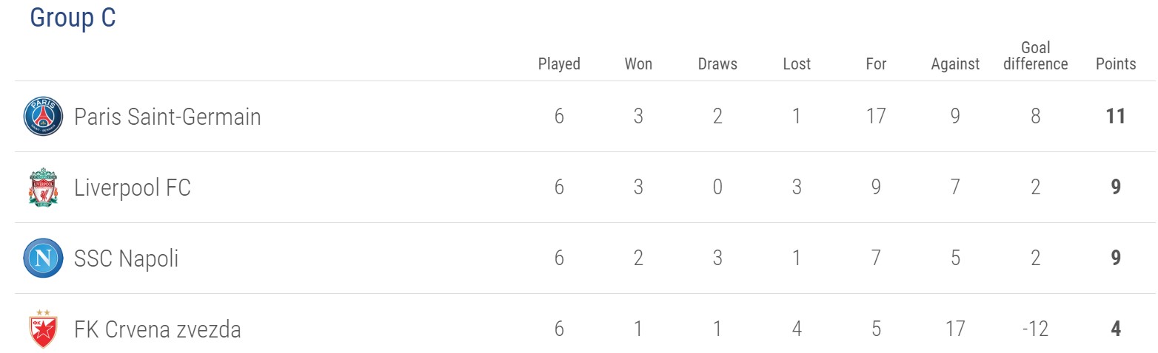Viewport: 1158px width, 353px height.
Task: Click the Goal difference column header
Action: coord(1035,56)
